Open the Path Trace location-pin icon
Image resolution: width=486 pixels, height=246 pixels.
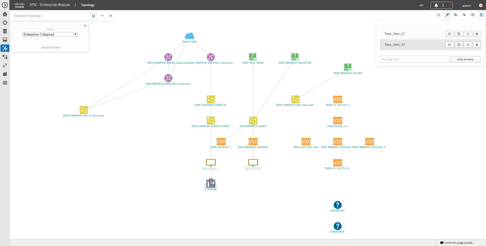(5, 65)
